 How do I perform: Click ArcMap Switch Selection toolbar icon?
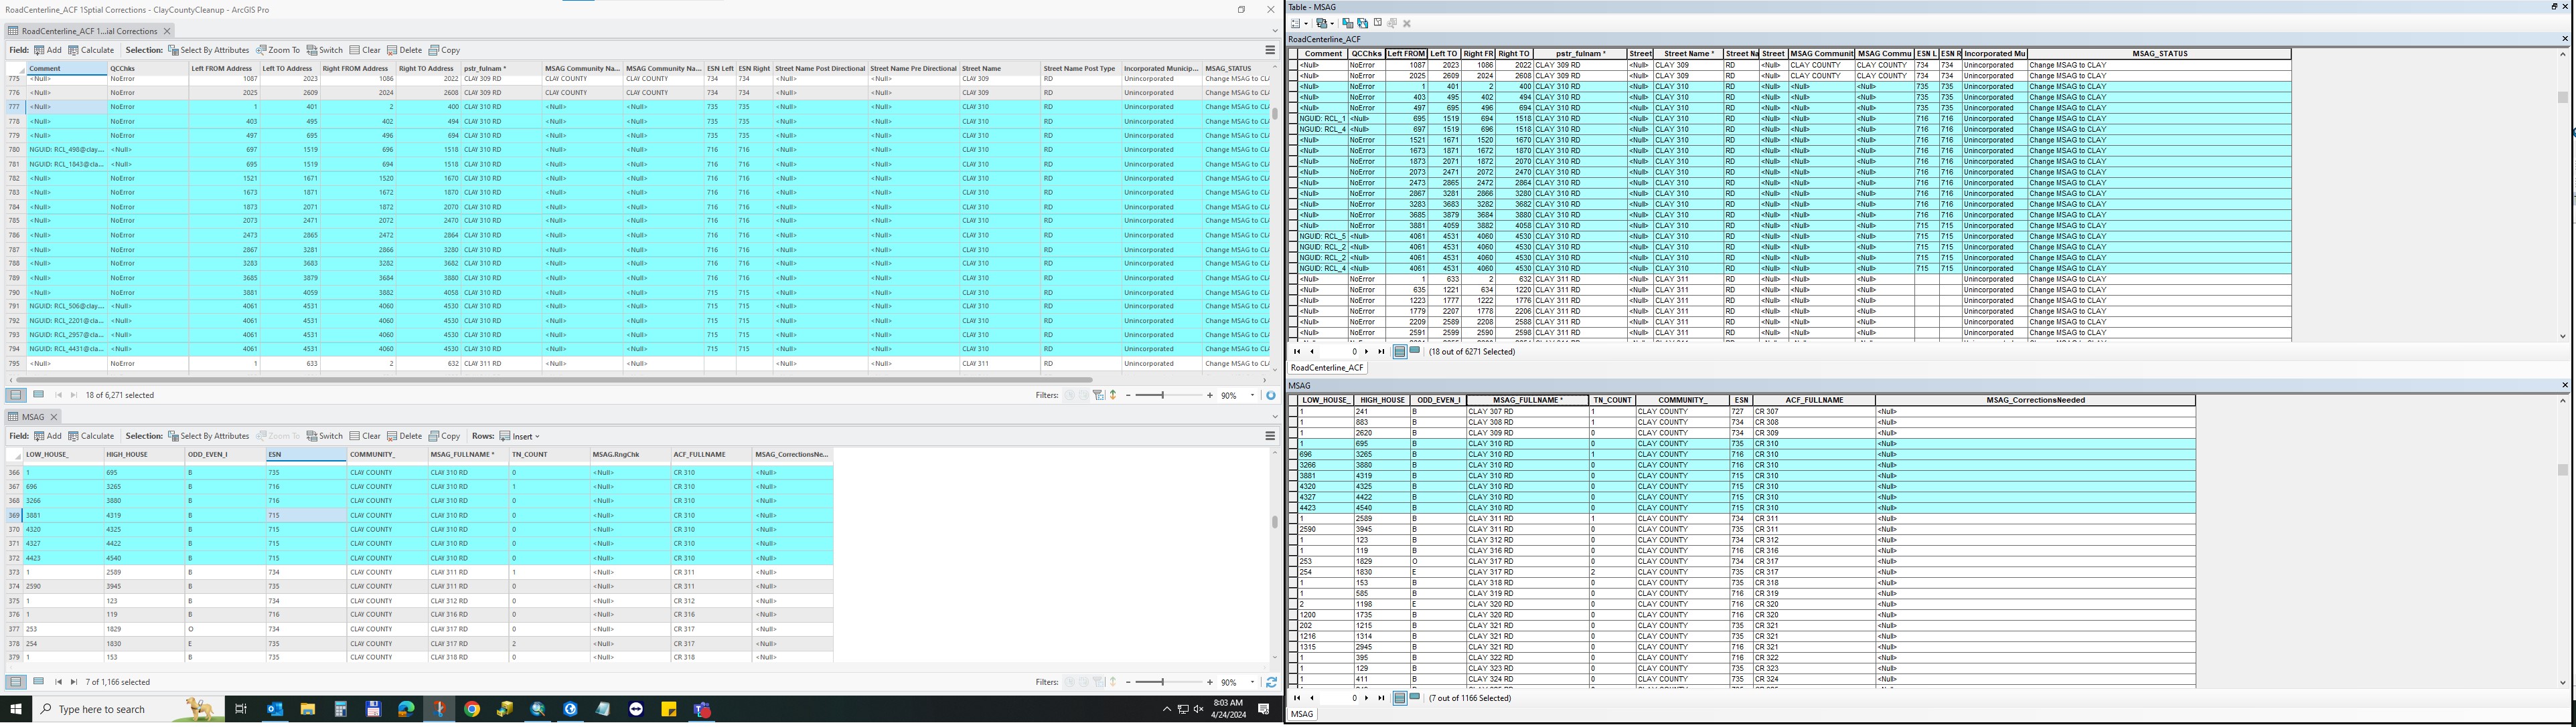pyautogui.click(x=1363, y=23)
